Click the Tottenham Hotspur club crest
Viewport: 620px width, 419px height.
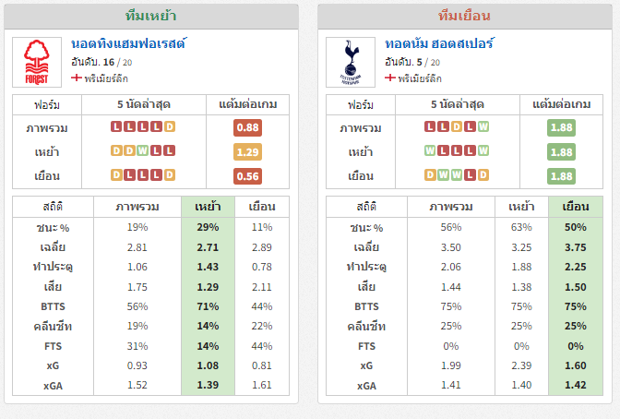click(351, 62)
